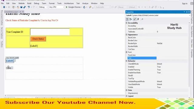The height and width of the screenshot is (109, 194).
Task: Click the Check Status button in designer
Action: click(x=38, y=39)
